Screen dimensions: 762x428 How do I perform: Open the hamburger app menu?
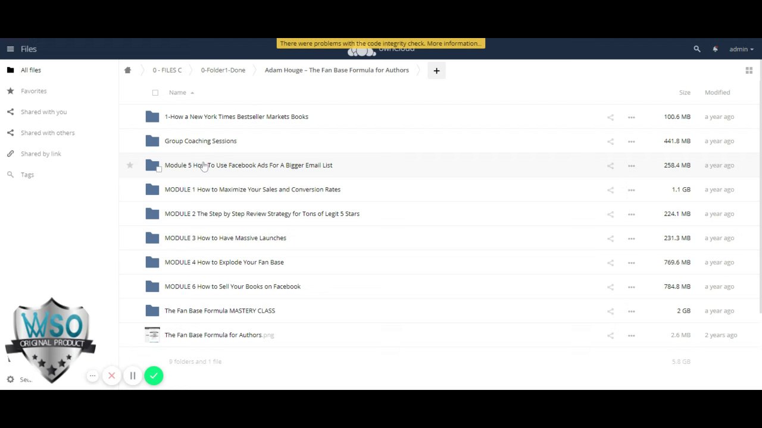click(x=10, y=49)
